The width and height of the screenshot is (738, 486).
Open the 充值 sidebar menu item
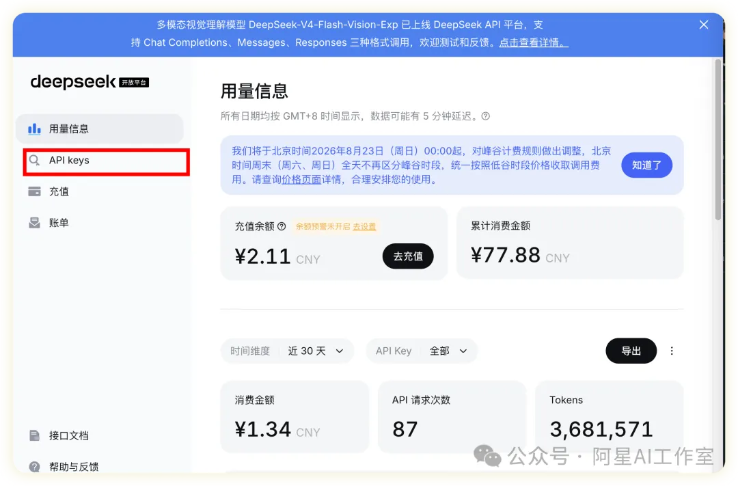(x=99, y=191)
